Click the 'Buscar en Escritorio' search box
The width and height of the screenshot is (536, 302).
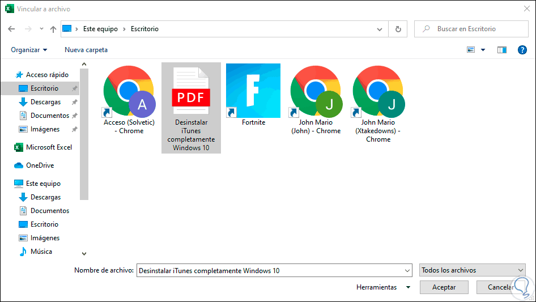tap(471, 29)
